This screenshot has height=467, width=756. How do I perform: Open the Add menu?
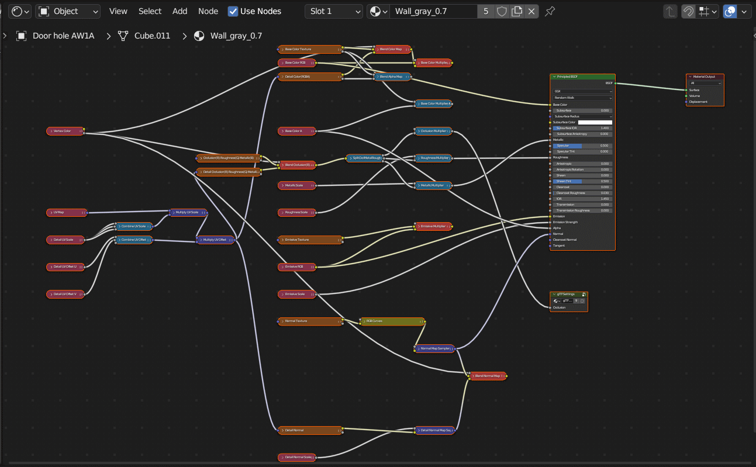180,11
